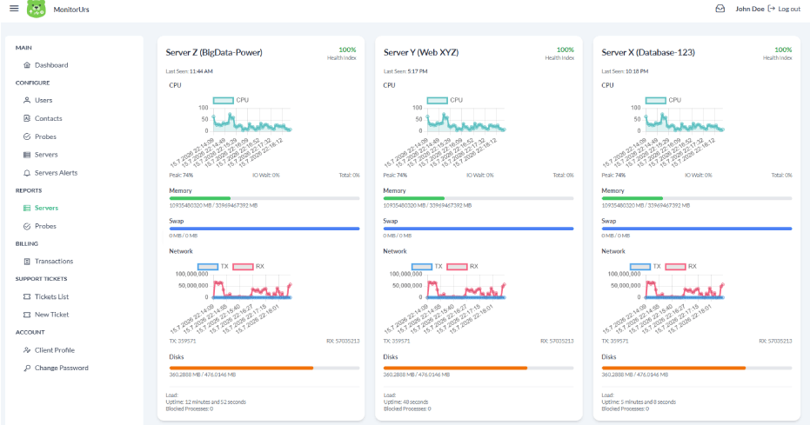
Task: Open Client Profile link
Action: 54,349
